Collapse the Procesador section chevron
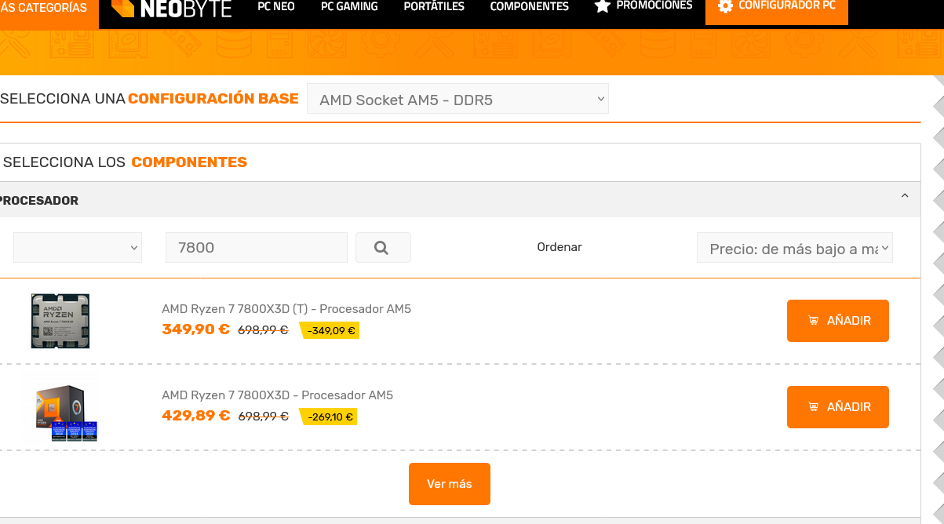 [905, 196]
